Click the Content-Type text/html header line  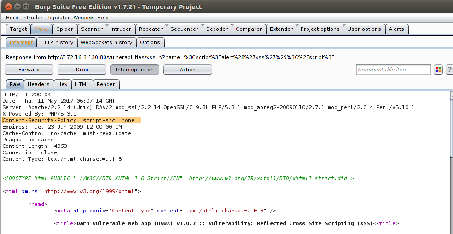[x=62, y=159]
